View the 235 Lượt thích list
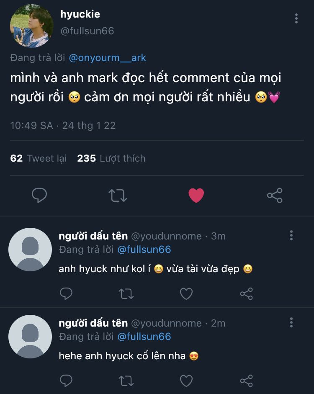 [x=111, y=158]
